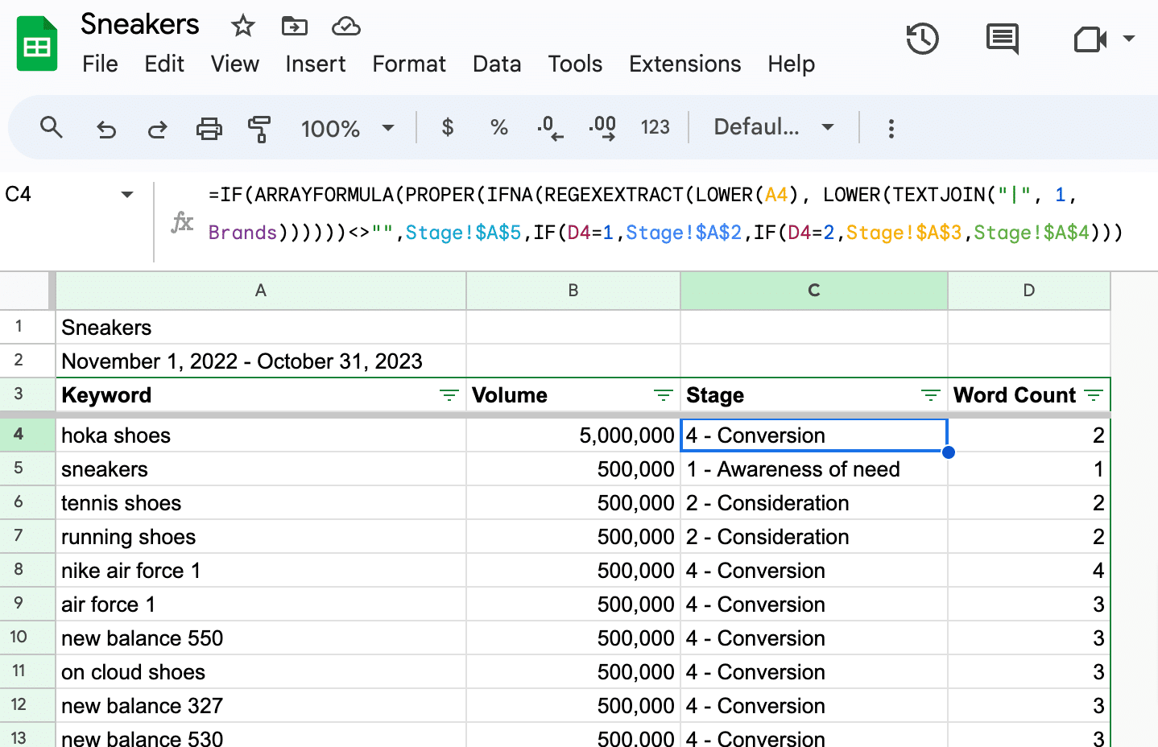Search the menus with magnifier icon

[52, 127]
